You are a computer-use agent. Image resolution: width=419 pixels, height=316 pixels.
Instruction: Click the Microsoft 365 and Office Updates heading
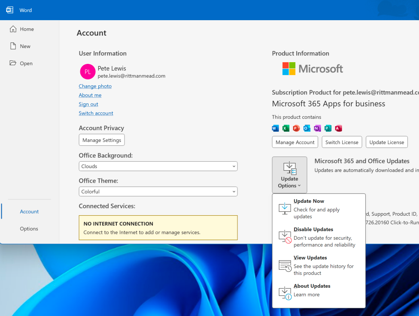point(362,161)
